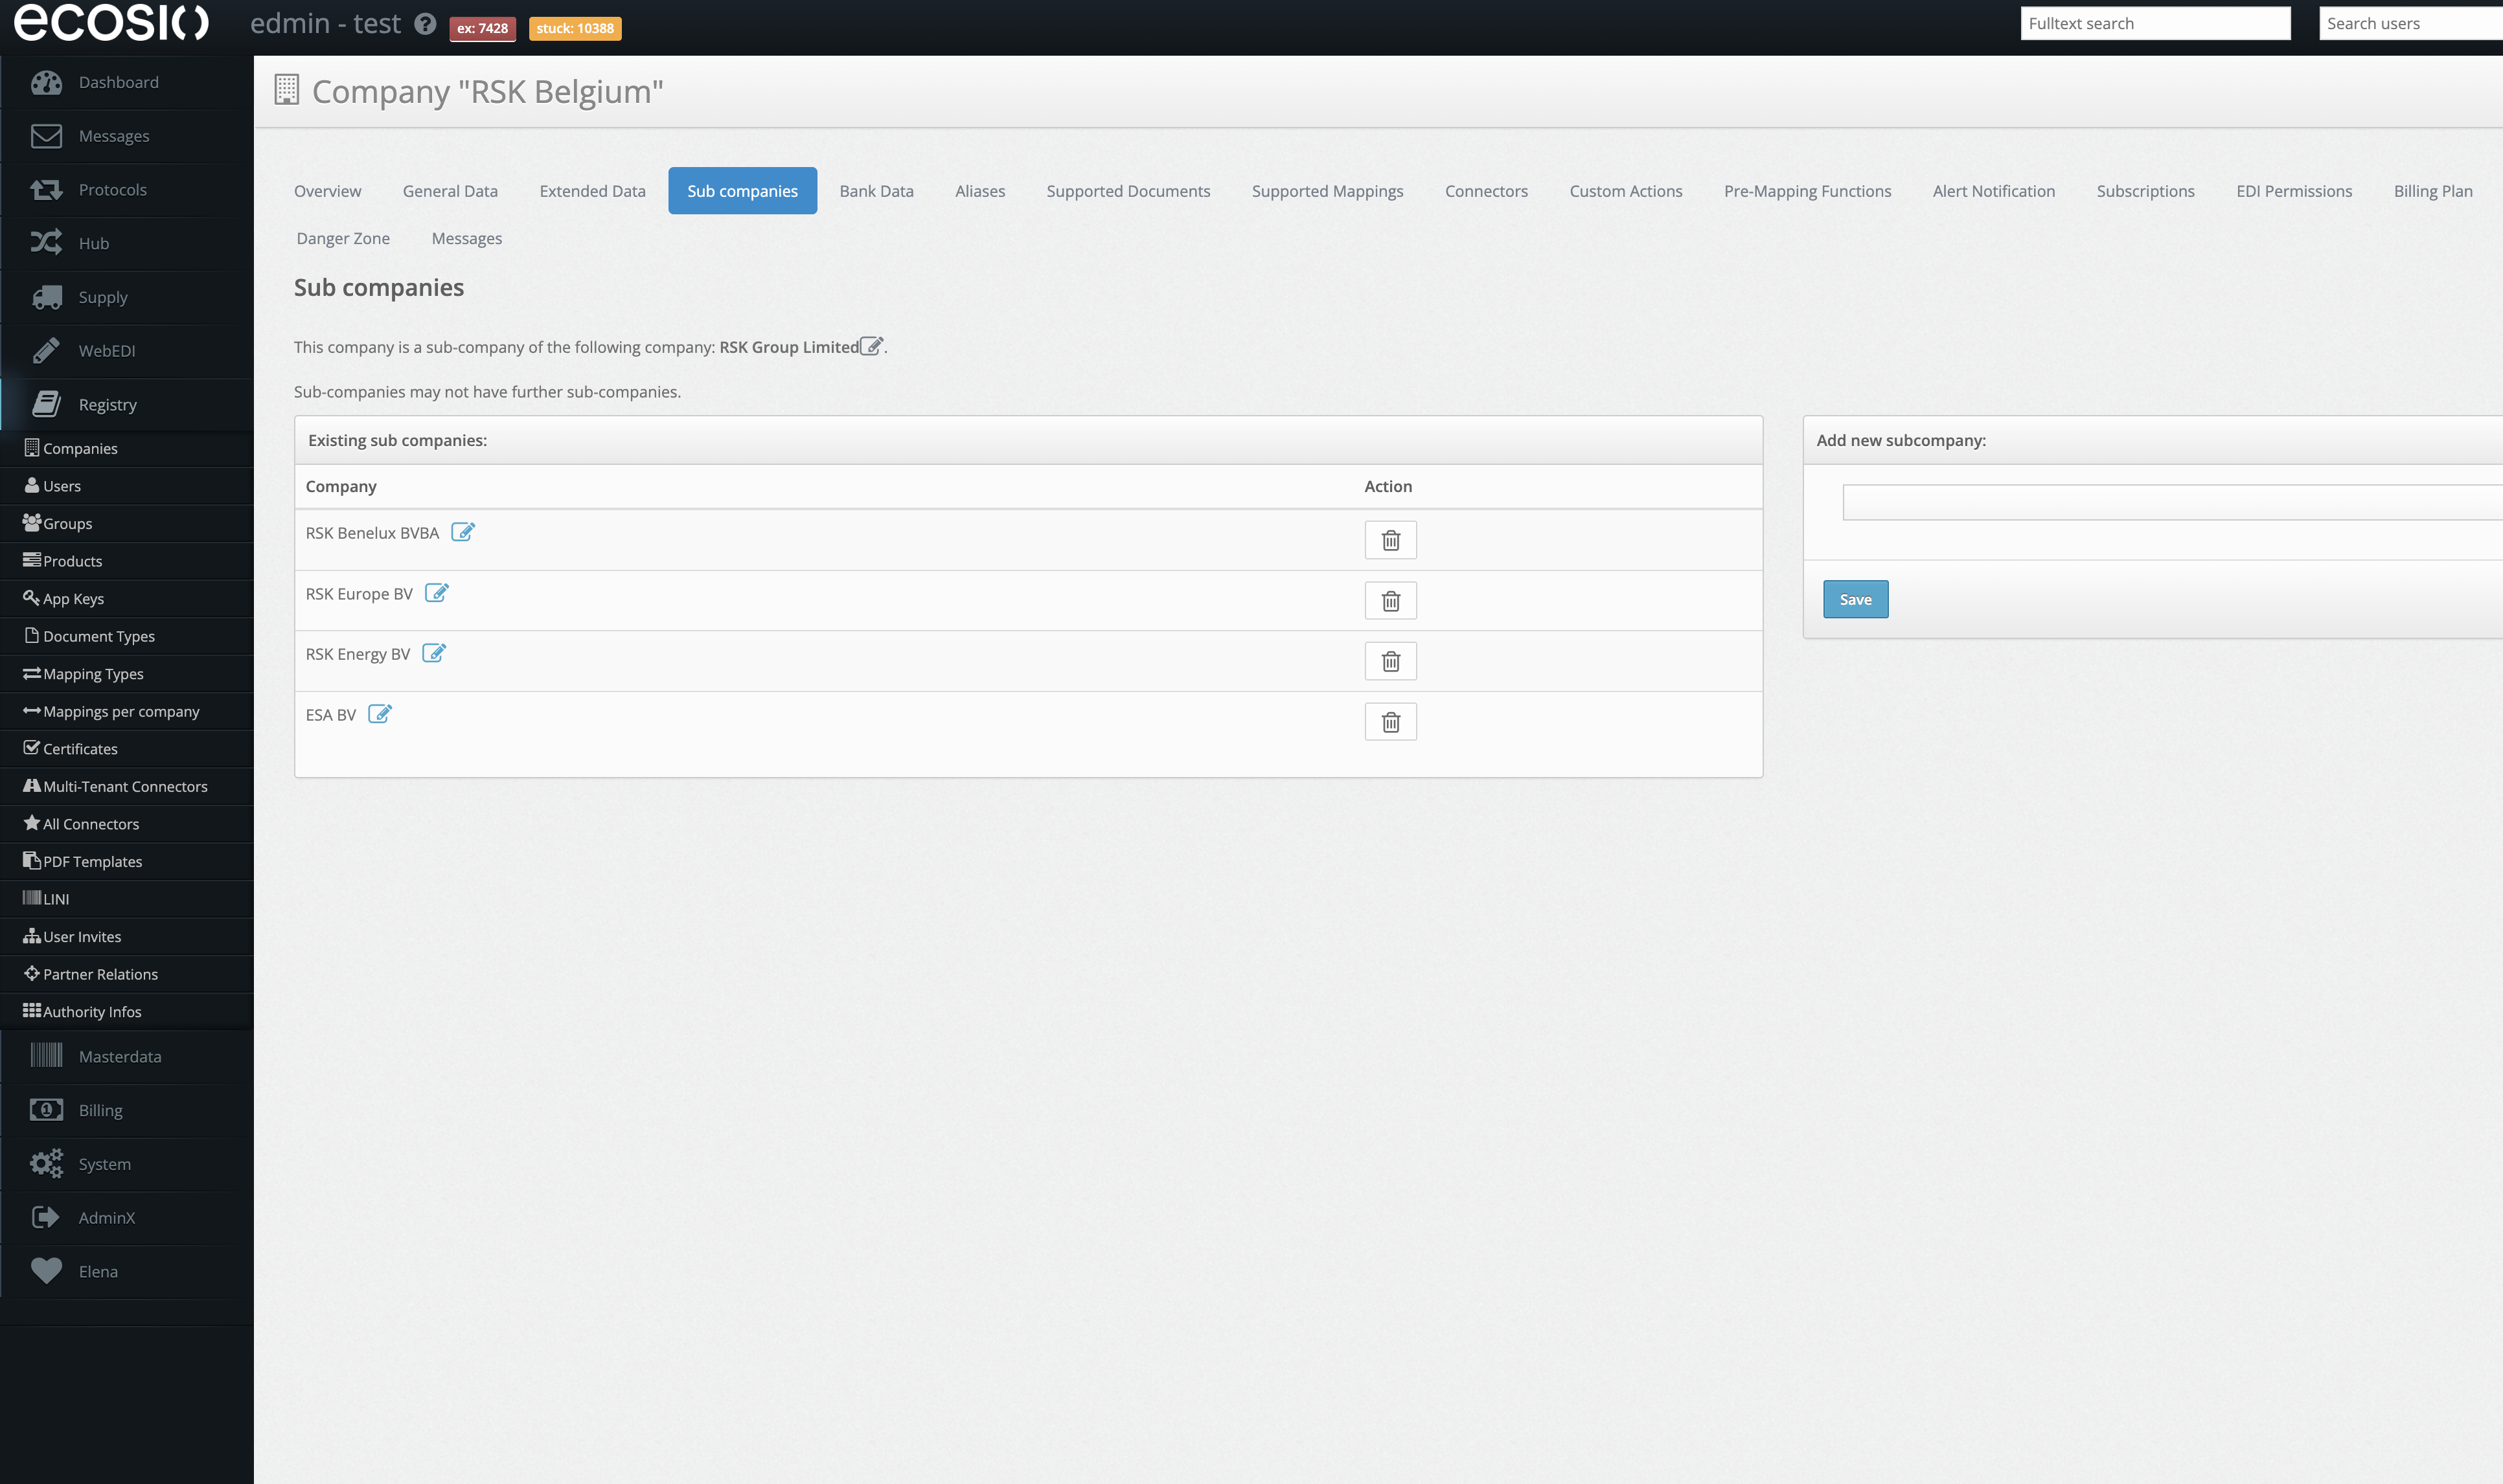Open the Supported Mappings tab
The height and width of the screenshot is (1484, 2503).
[x=1327, y=191]
